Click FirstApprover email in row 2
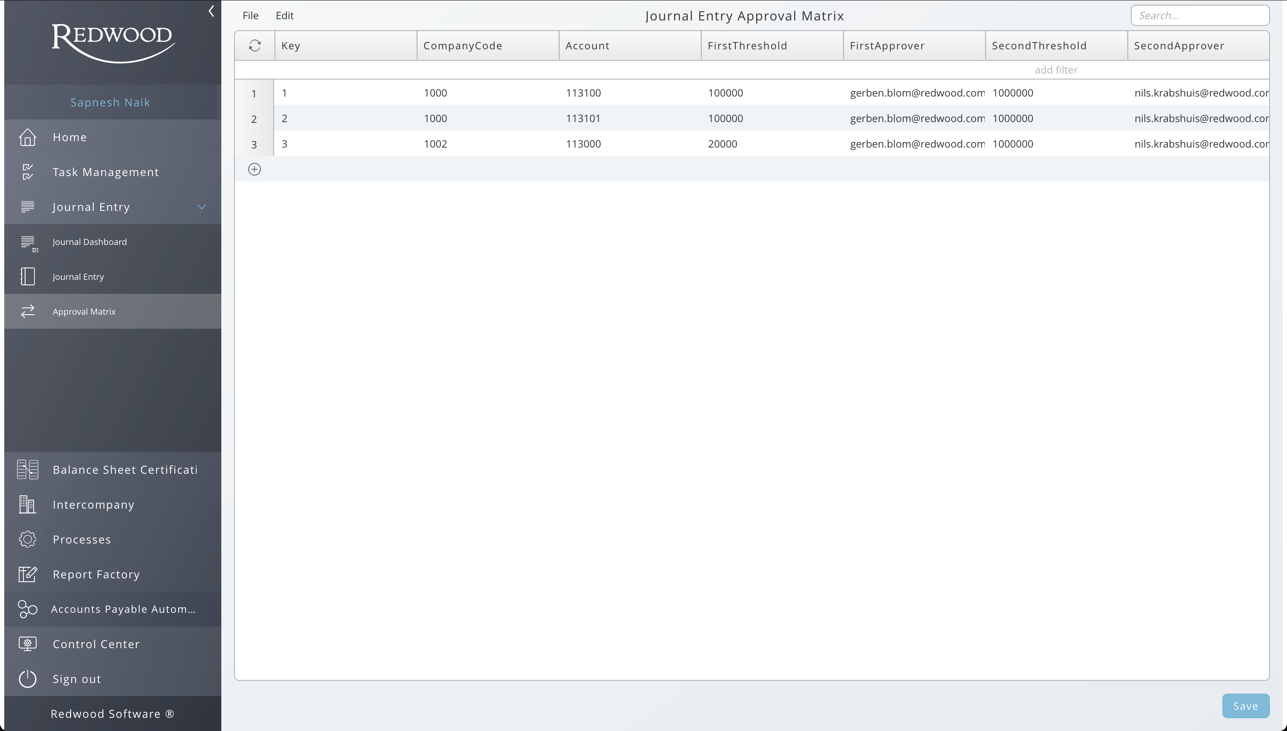Image resolution: width=1287 pixels, height=731 pixels. [914, 119]
